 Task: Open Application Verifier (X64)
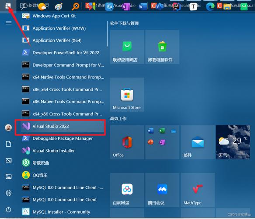(63, 40)
